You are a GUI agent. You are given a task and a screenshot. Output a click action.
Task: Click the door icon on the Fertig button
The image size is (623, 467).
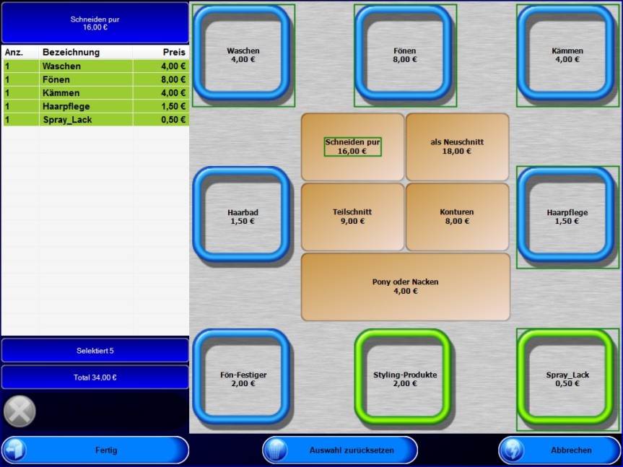coord(15,450)
